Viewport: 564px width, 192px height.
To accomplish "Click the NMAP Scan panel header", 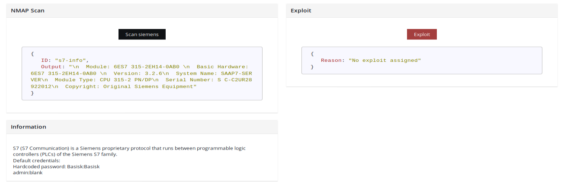I will (x=28, y=10).
